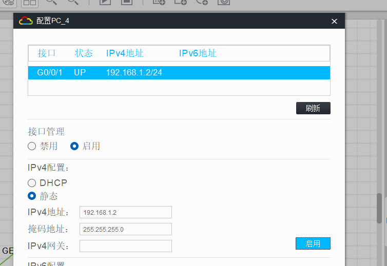Click the IPv4地址 column header

click(125, 53)
